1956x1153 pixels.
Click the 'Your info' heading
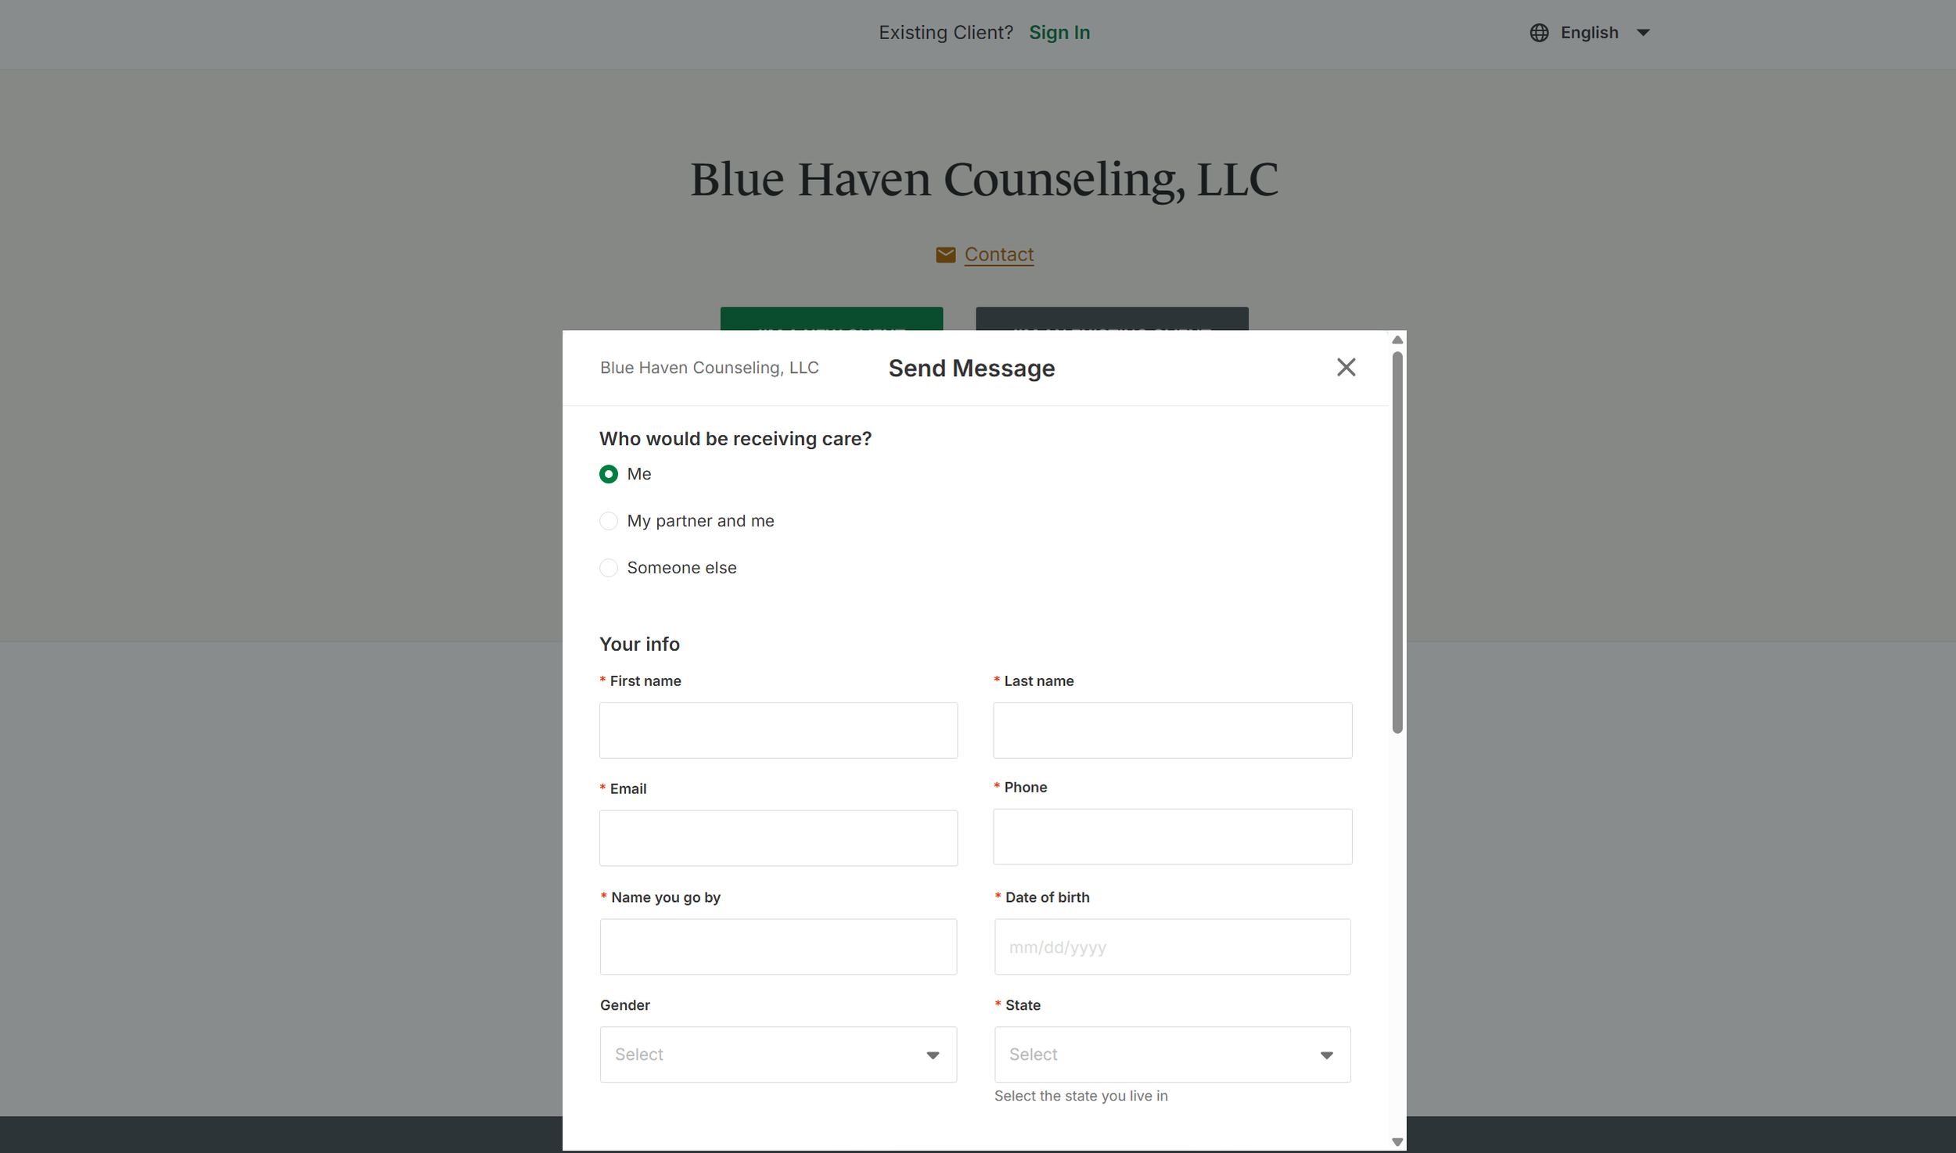pyautogui.click(x=639, y=644)
